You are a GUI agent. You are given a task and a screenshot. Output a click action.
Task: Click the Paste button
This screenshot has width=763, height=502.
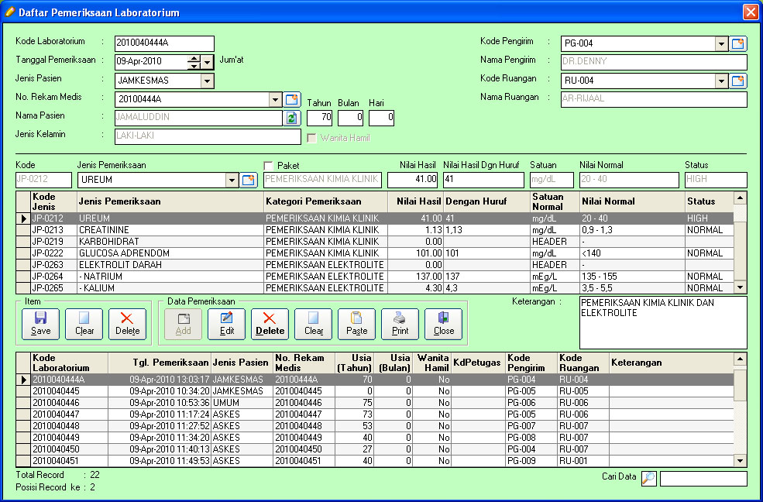[x=356, y=323]
